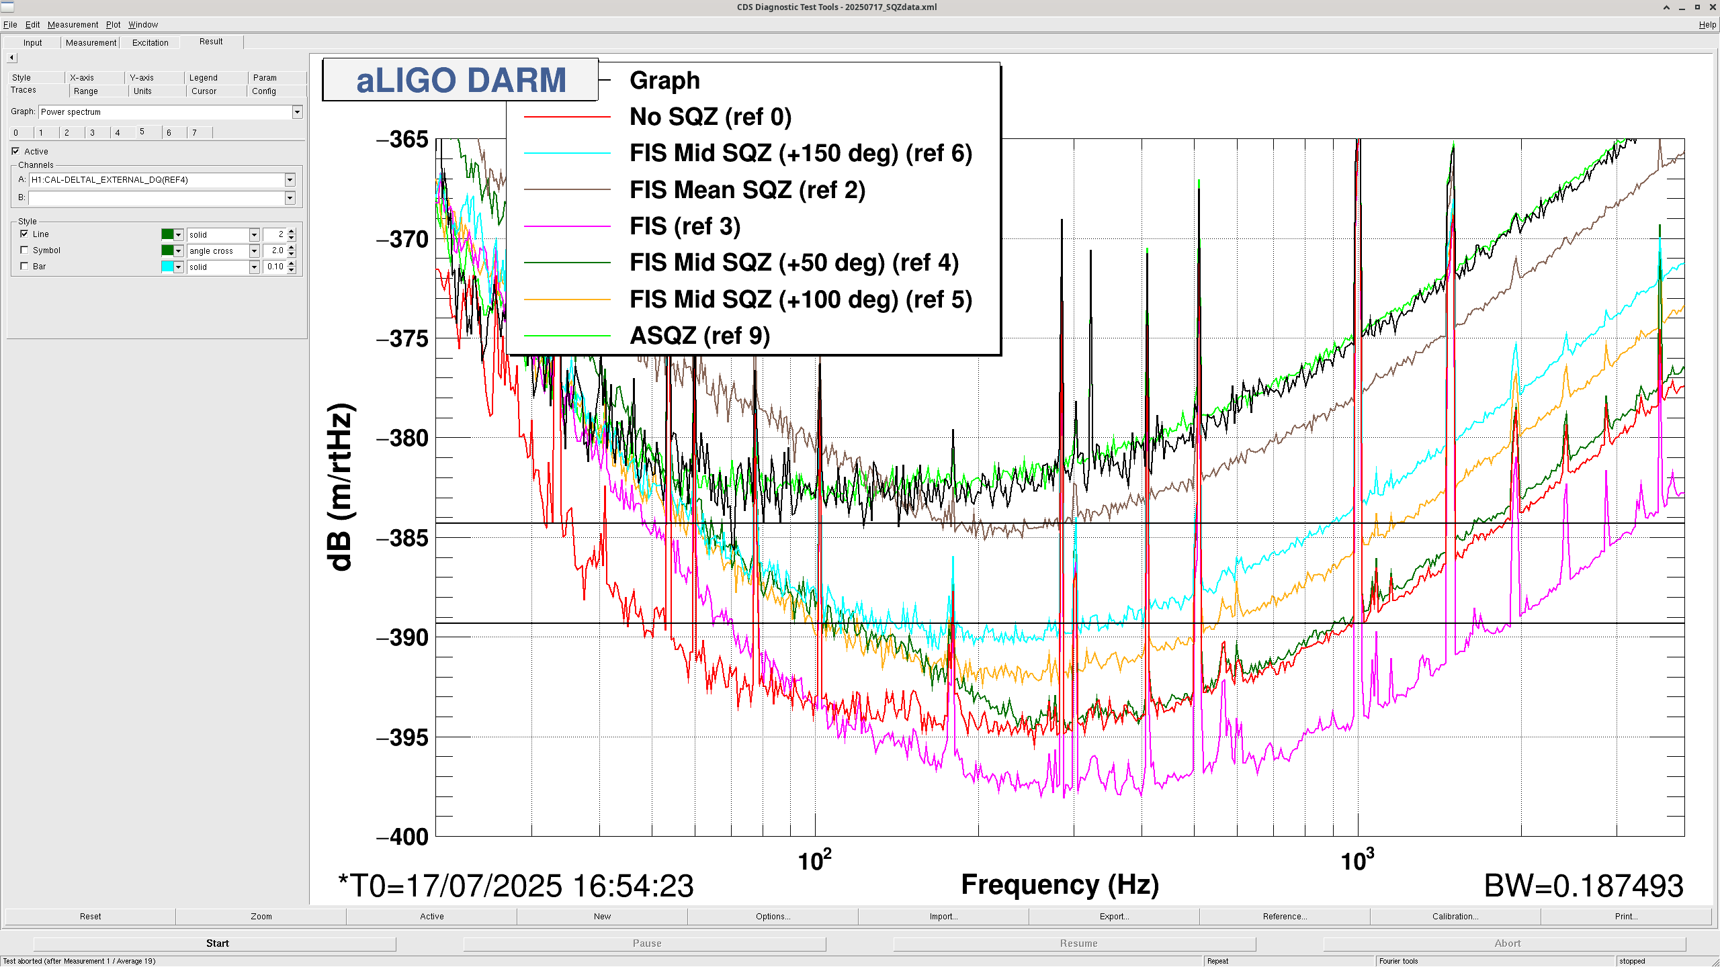
Task: Collapse the options panel with the left arrow
Action: 11,58
